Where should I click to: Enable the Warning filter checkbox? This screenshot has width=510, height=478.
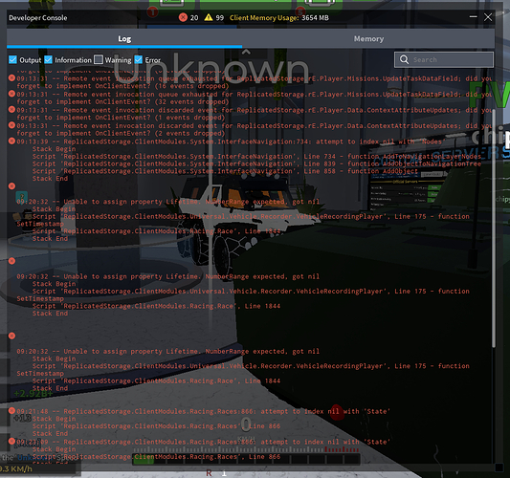99,59
